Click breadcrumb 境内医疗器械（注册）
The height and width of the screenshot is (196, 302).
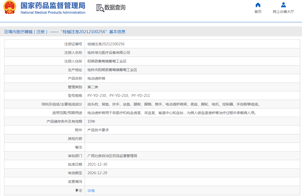28,32
